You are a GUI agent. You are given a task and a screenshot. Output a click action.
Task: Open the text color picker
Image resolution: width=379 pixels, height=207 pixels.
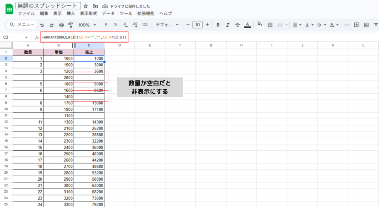[247, 25]
